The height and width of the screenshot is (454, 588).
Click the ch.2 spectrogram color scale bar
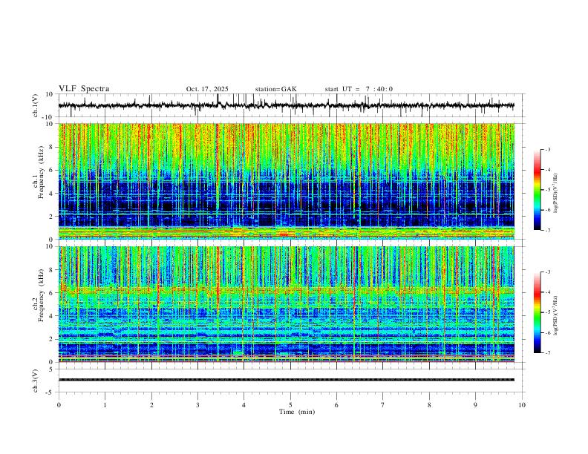coord(537,312)
